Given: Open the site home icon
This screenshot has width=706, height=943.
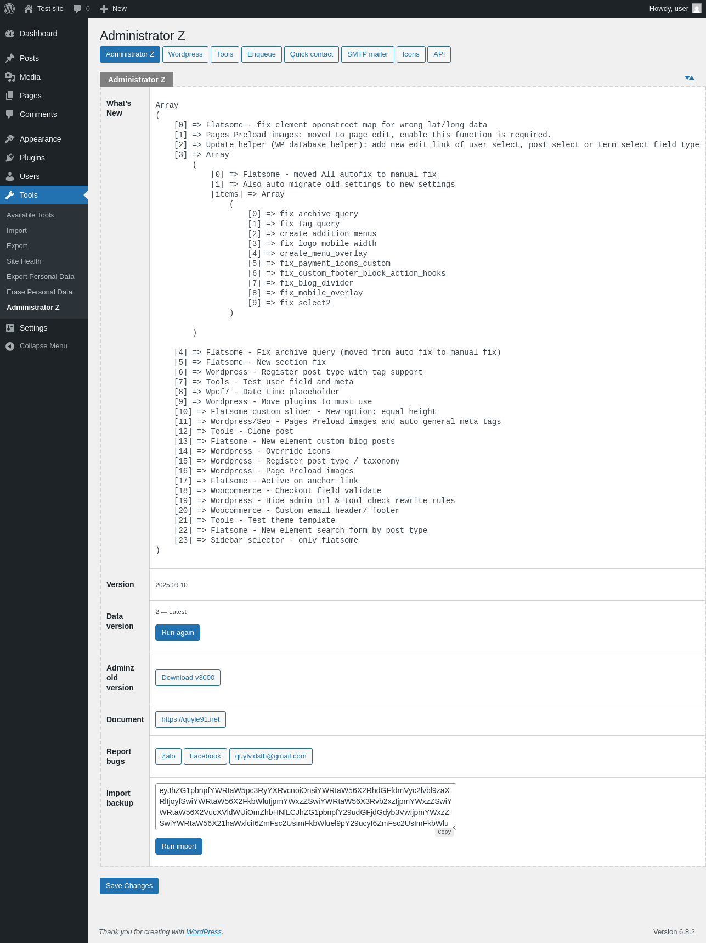Looking at the screenshot, I should (x=29, y=9).
